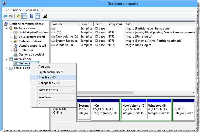Open the ? help menu in menu bar

click(x=42, y=10)
